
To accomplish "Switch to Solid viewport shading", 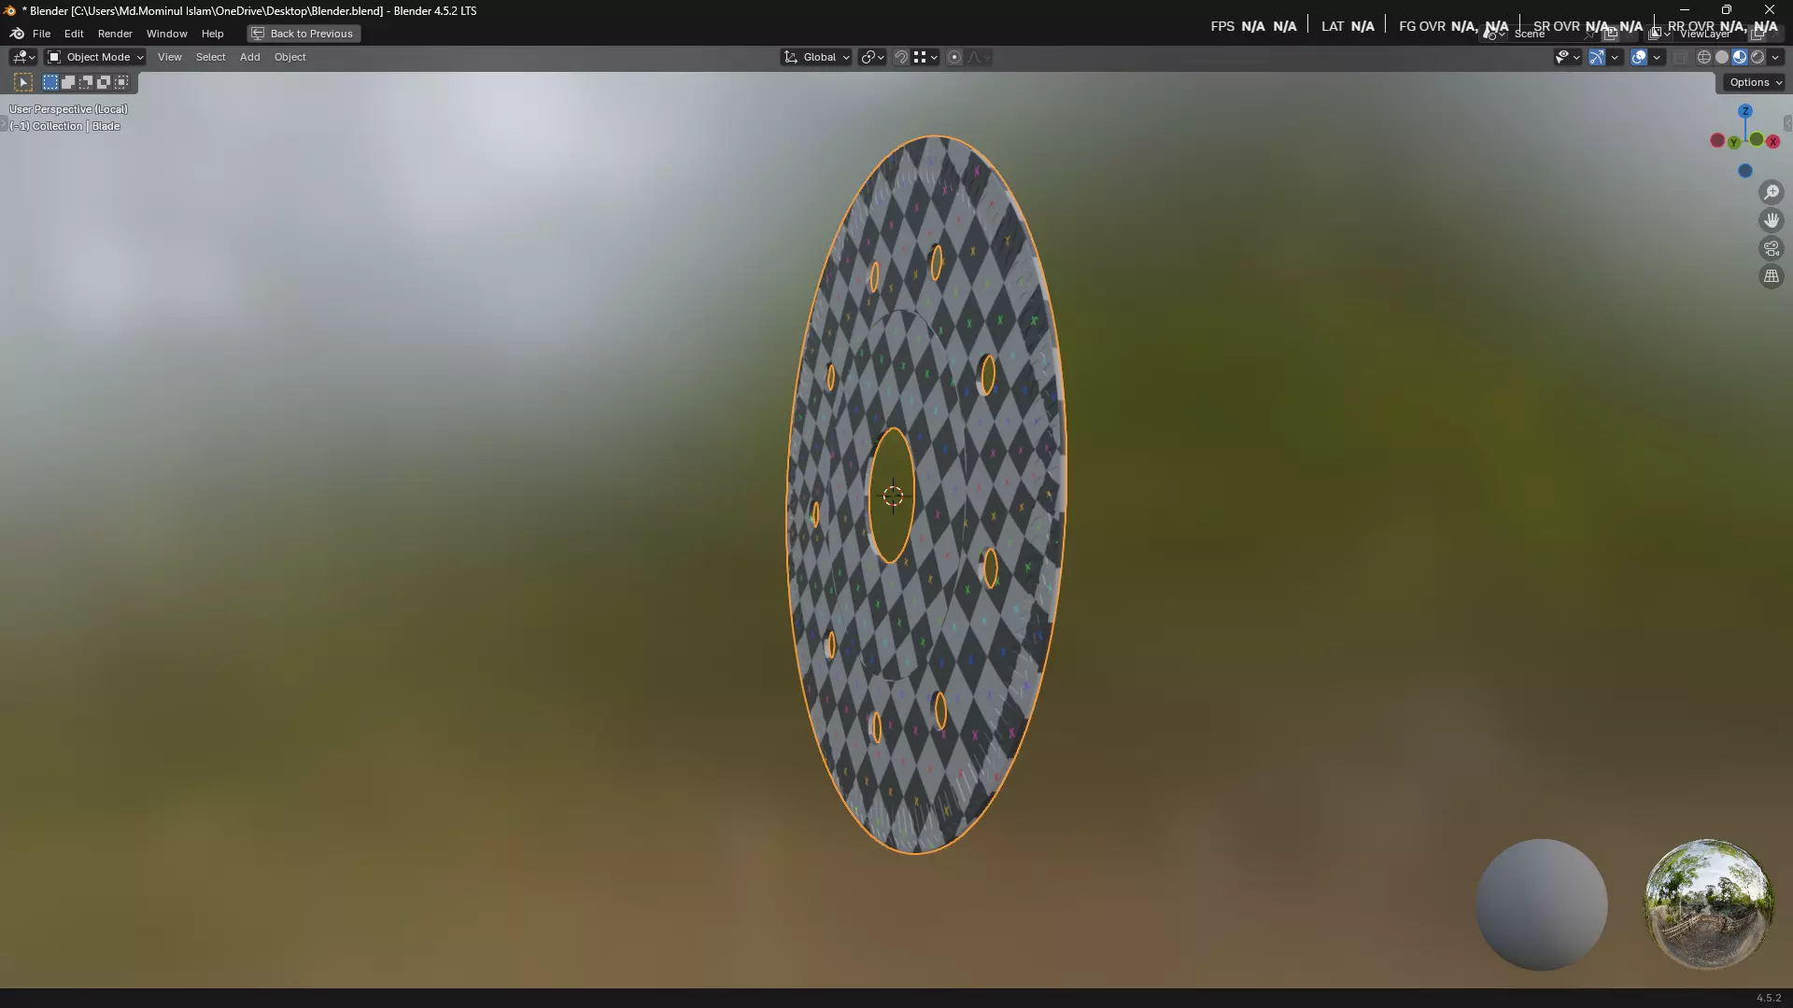I will point(1722,57).
